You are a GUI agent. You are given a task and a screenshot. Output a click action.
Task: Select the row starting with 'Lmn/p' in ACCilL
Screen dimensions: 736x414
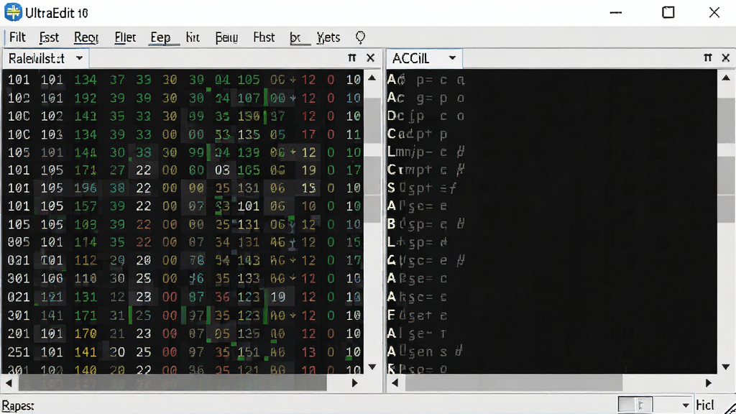click(x=426, y=152)
